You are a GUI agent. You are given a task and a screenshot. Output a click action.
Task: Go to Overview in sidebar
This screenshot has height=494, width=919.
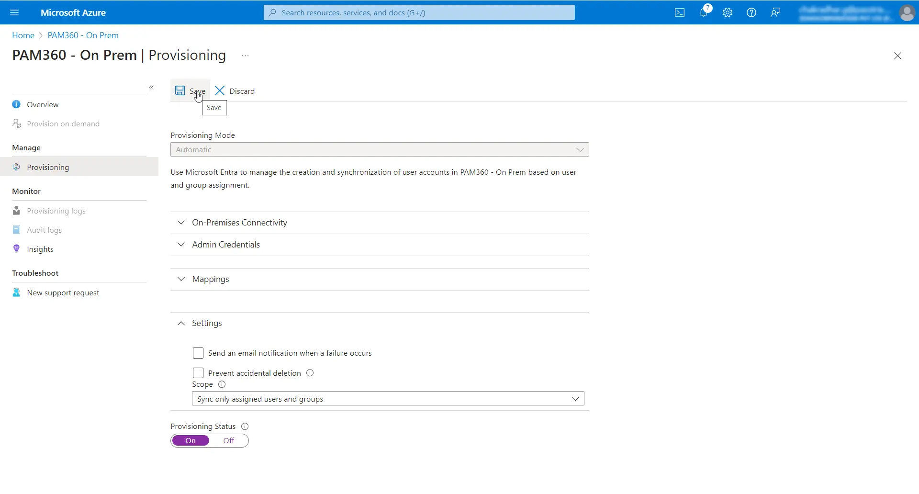coord(43,105)
